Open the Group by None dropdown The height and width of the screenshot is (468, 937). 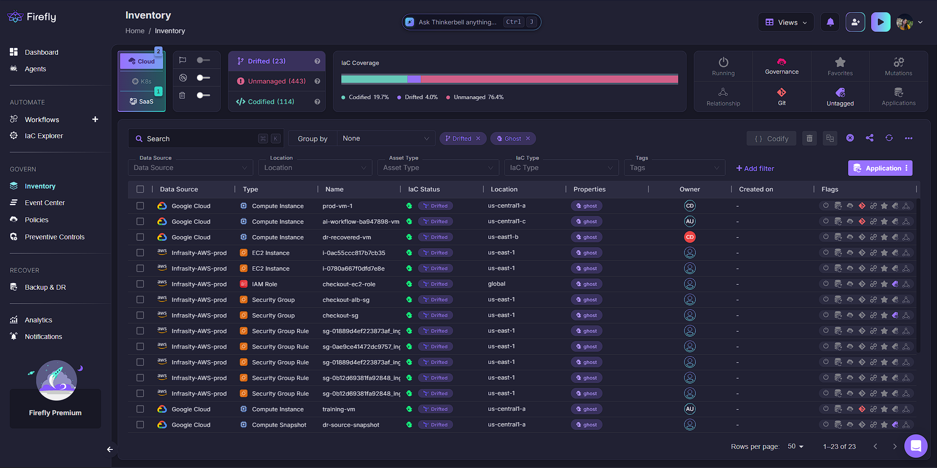tap(386, 139)
